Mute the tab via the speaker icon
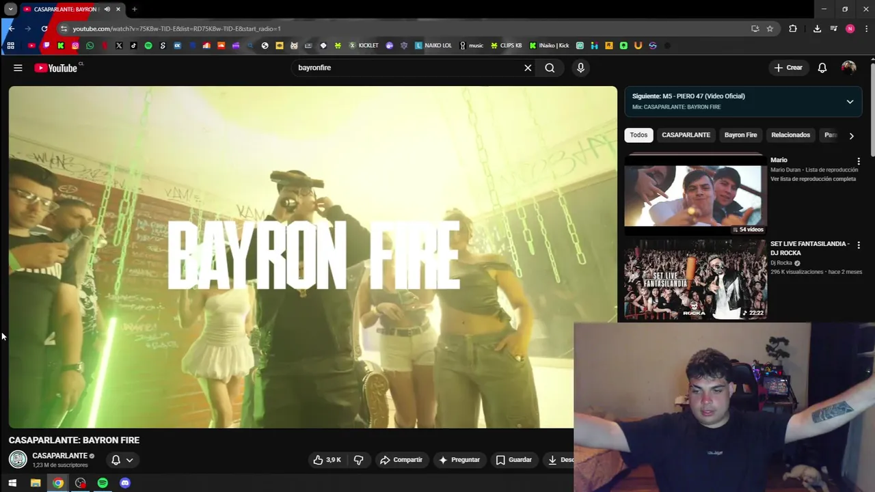This screenshot has width=875, height=492. [107, 9]
